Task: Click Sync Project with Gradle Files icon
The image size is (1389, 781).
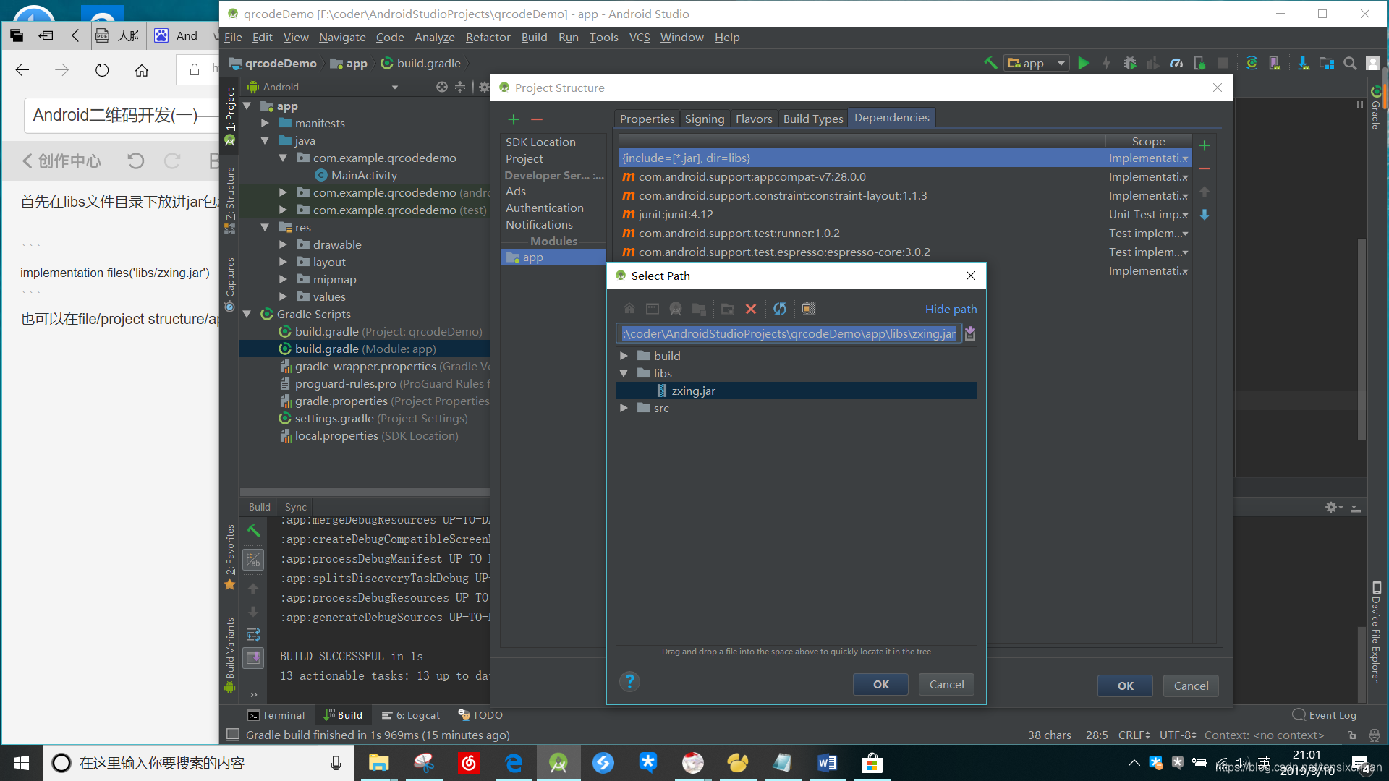Action: pos(1252,63)
